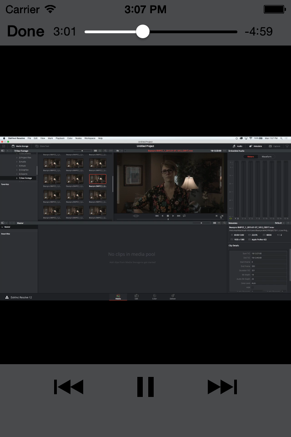Open the Apple menu in the video
Screen dimensions: 291x437
pyautogui.click(x=4, y=138)
